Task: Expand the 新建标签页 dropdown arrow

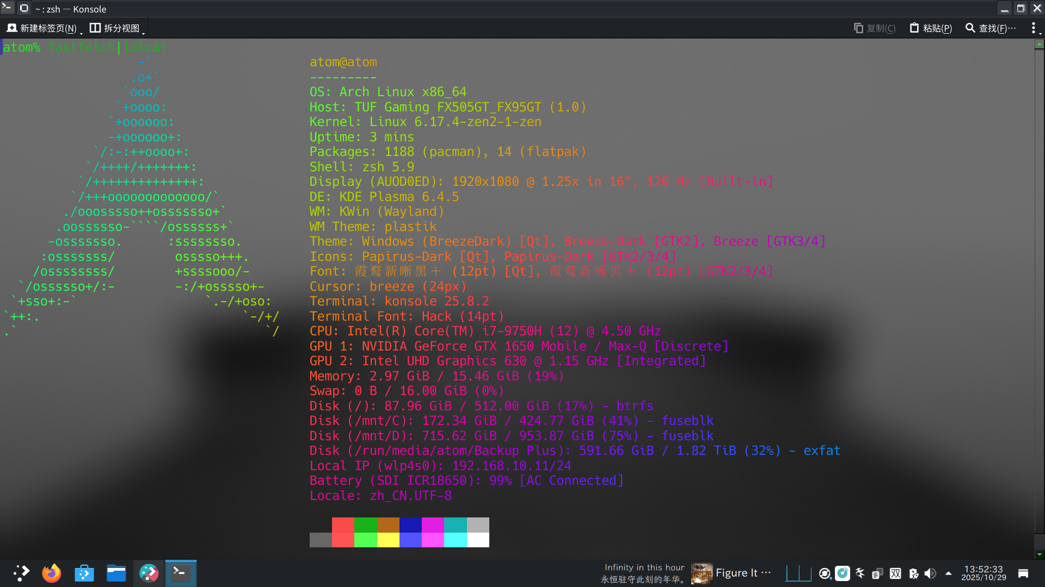Action: pyautogui.click(x=81, y=34)
